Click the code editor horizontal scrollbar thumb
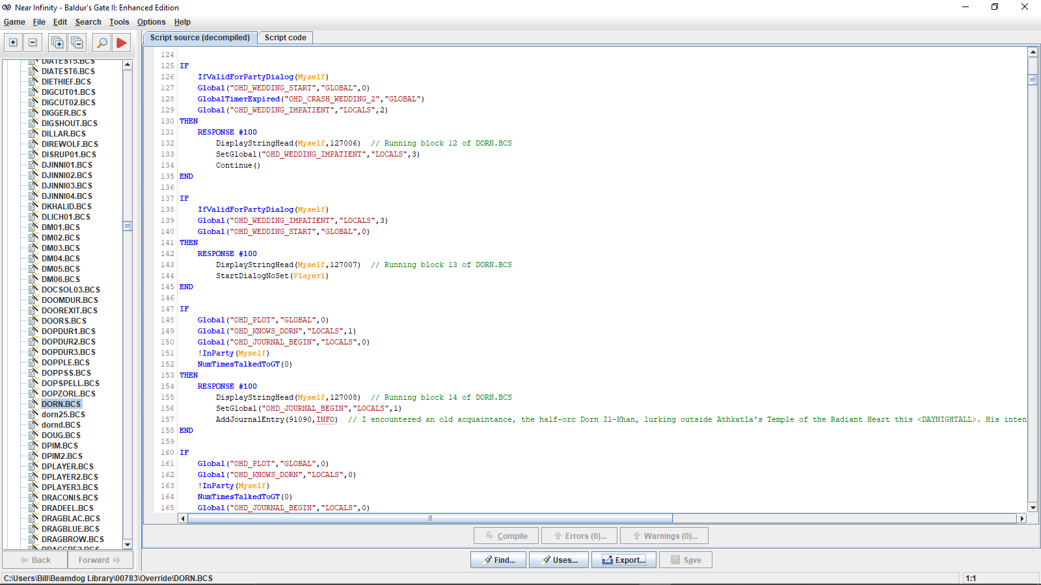The image size is (1041, 585). coord(430,518)
